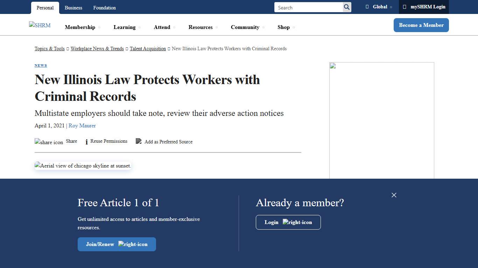Follow the Talent Acquisition breadcrumb link
Screen dimensions: 478x268
point(148,49)
